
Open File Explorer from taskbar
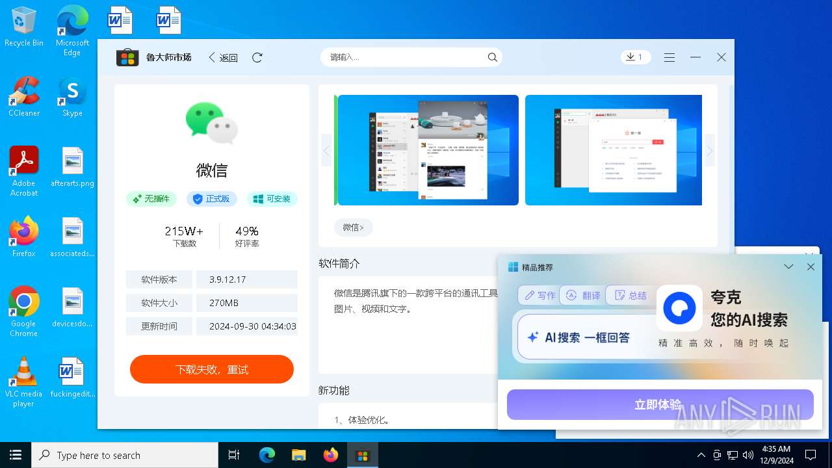[x=299, y=455]
